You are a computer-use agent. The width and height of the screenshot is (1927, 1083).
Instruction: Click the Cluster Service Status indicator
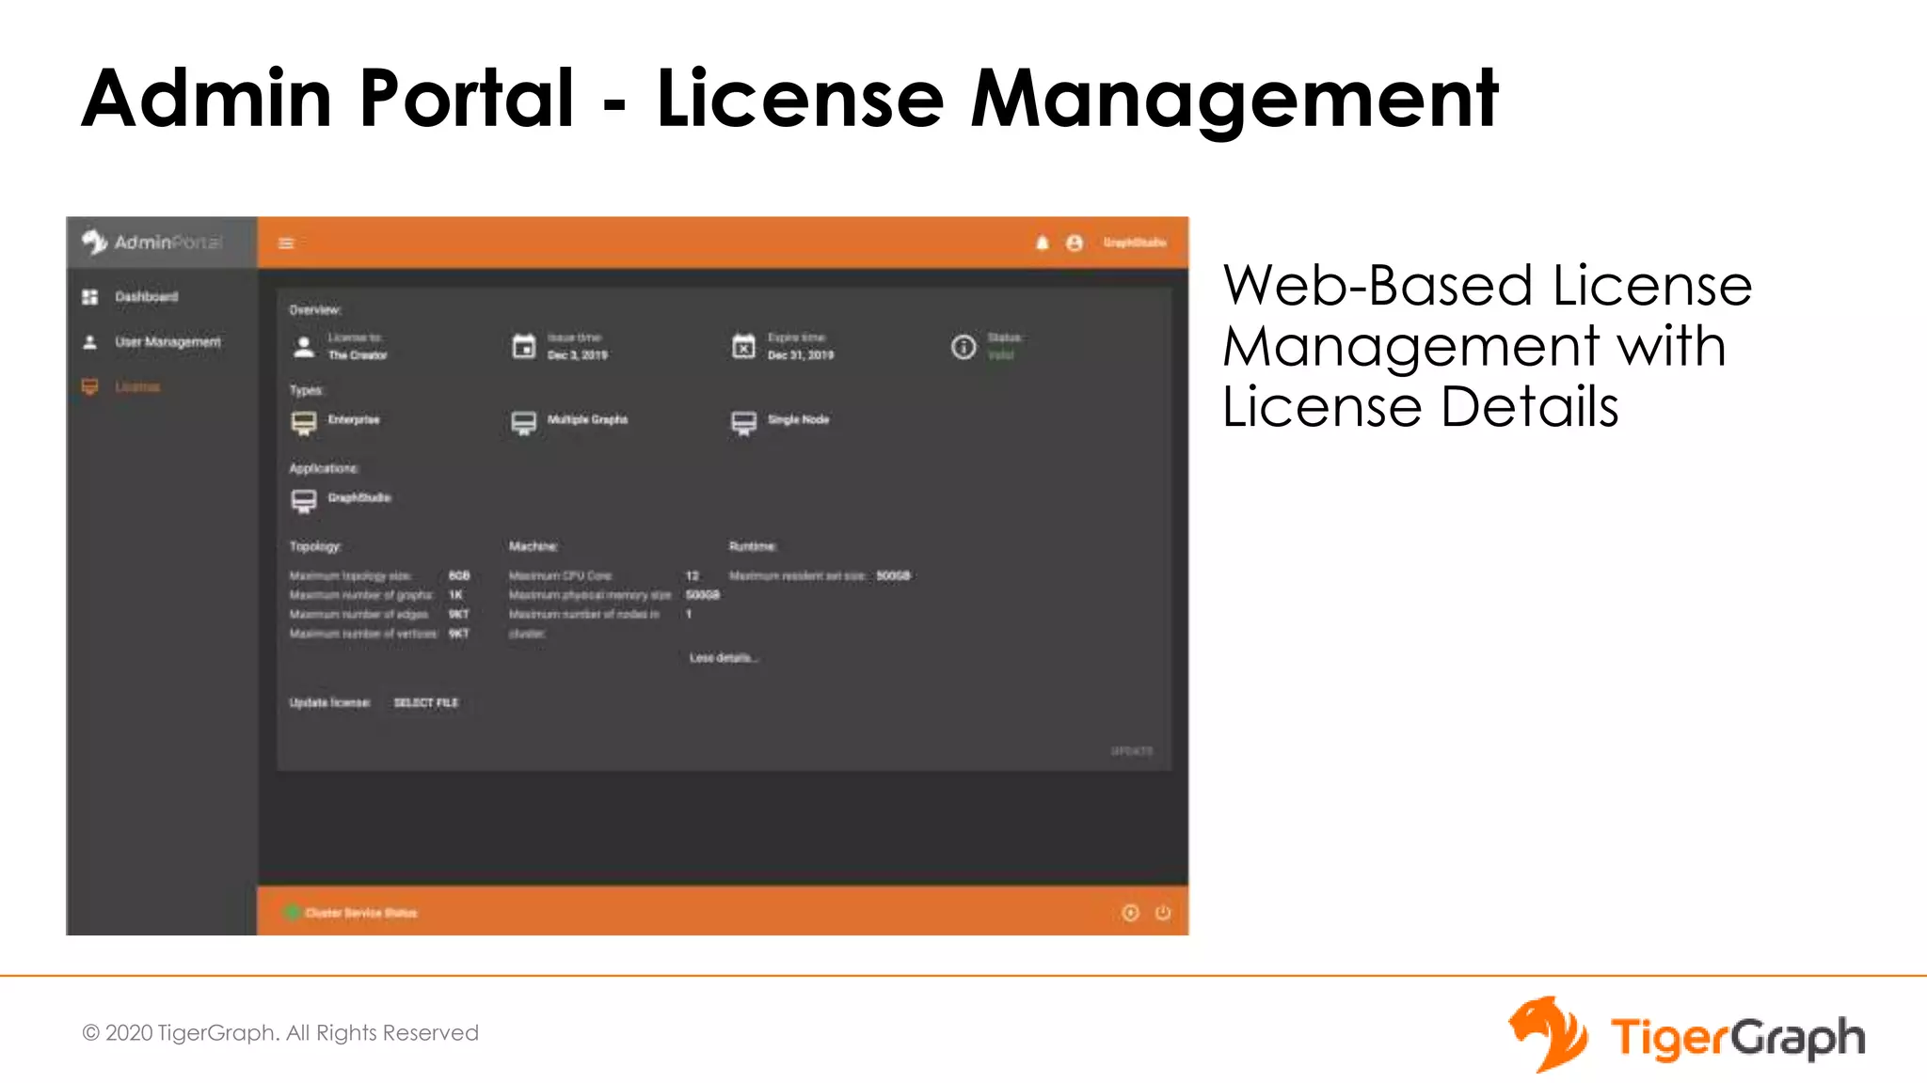coord(361,913)
